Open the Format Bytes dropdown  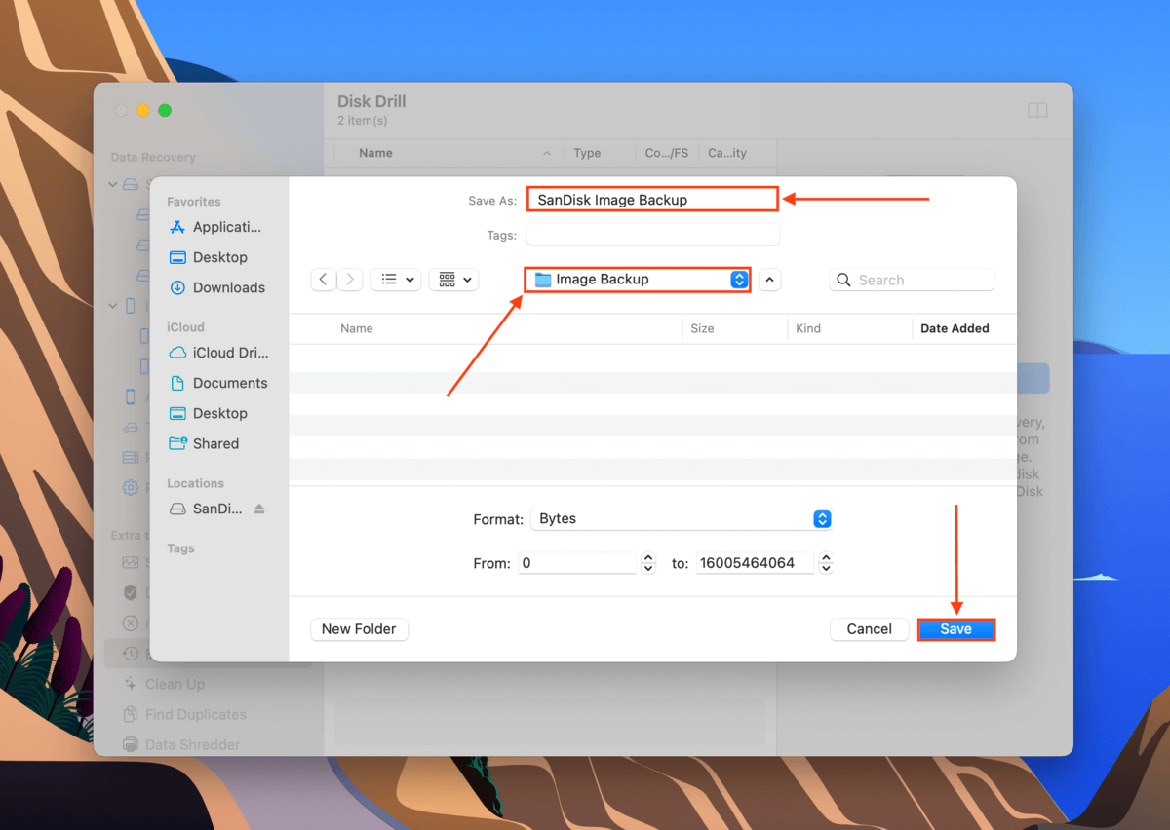click(681, 519)
